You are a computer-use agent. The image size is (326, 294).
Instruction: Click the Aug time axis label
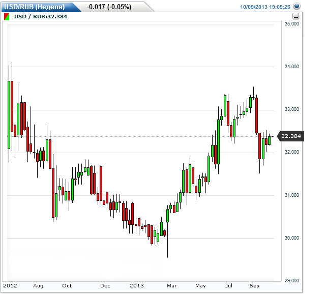pyautogui.click(x=38, y=286)
